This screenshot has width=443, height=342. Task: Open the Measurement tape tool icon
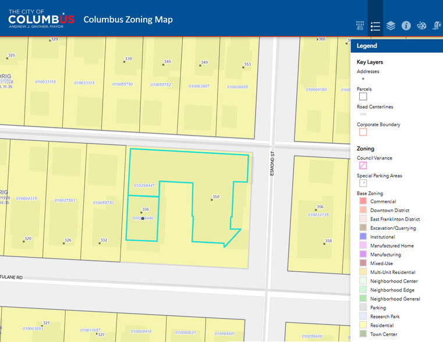click(437, 26)
